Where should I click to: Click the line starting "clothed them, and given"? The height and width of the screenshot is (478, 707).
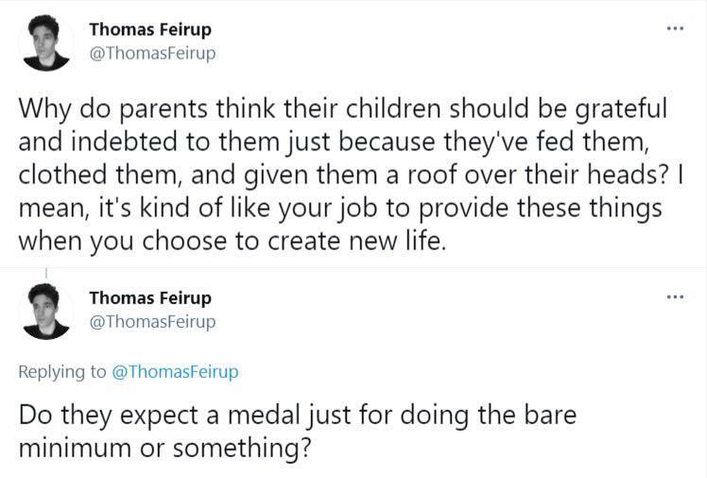(346, 174)
